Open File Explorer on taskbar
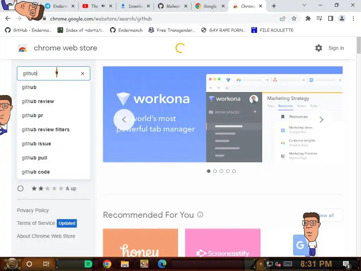Image resolution: width=361 pixels, height=271 pixels. (x=124, y=264)
